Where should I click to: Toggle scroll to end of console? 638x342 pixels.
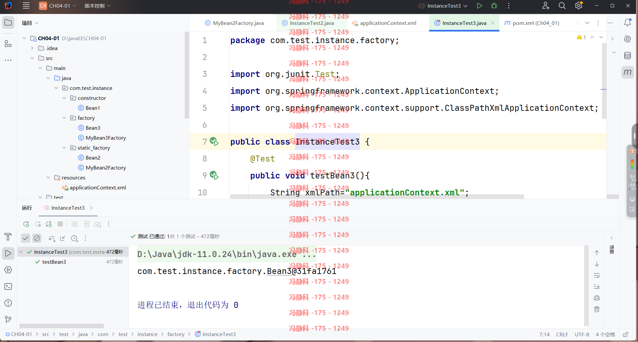[x=597, y=287]
